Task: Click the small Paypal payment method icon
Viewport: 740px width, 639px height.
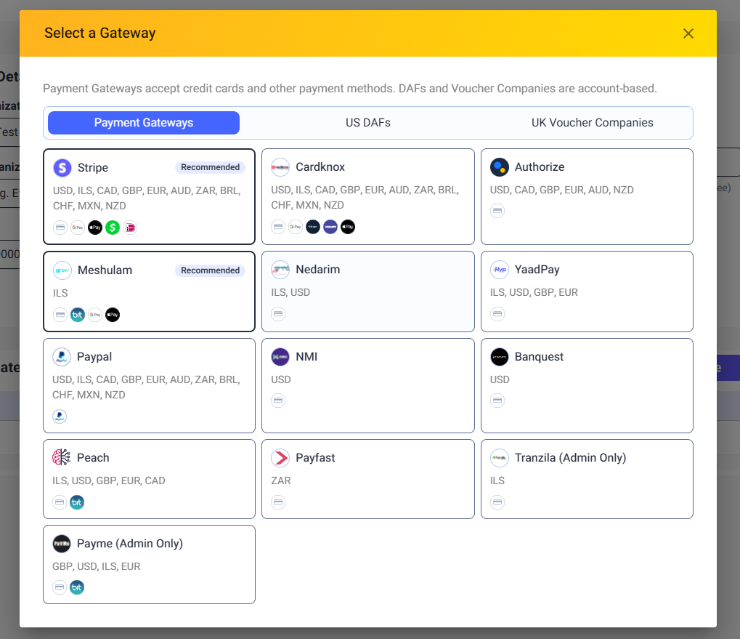Action: (60, 417)
